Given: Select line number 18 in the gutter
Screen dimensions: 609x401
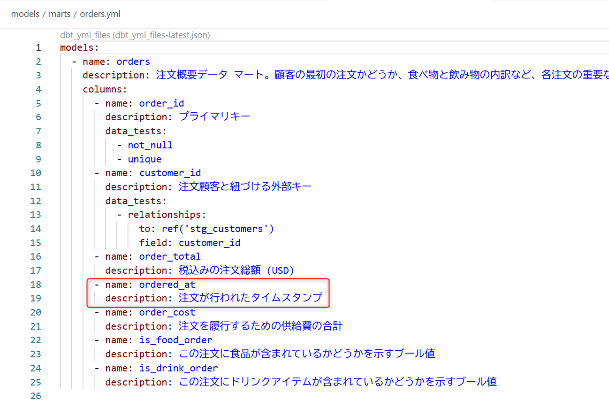Looking at the screenshot, I should coord(36,285).
